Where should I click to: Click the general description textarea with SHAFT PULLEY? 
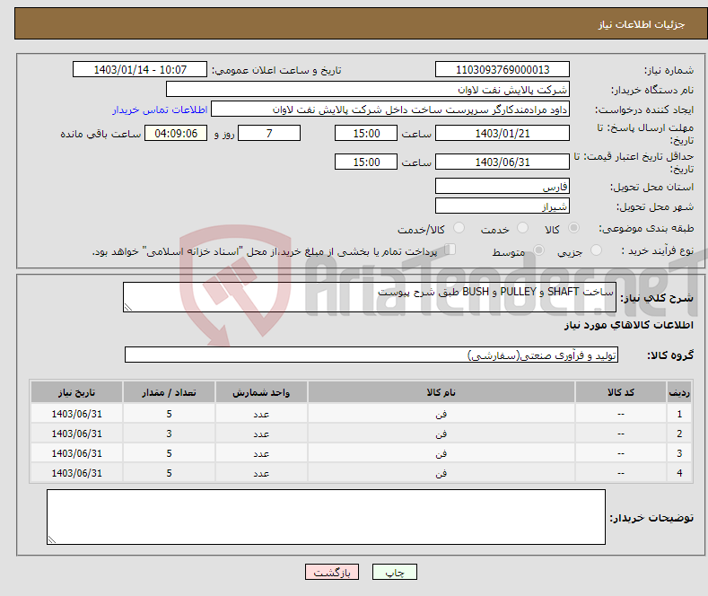click(370, 297)
